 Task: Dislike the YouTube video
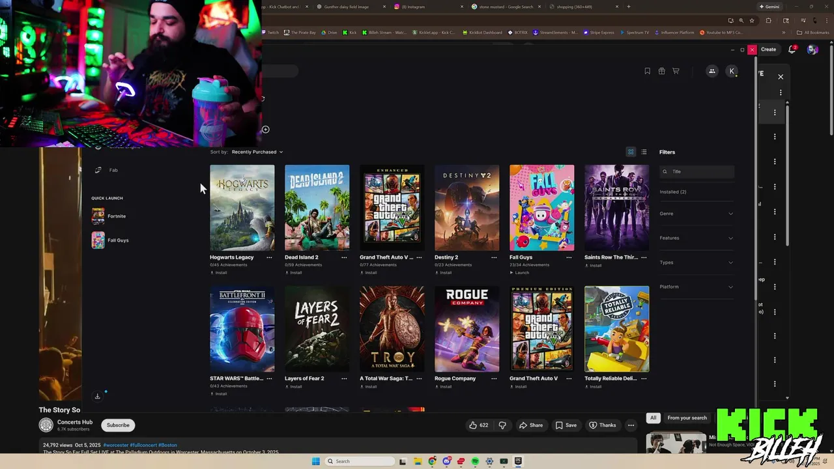502,425
